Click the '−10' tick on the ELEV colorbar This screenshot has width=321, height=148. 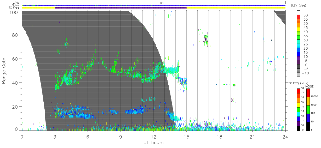305,73
